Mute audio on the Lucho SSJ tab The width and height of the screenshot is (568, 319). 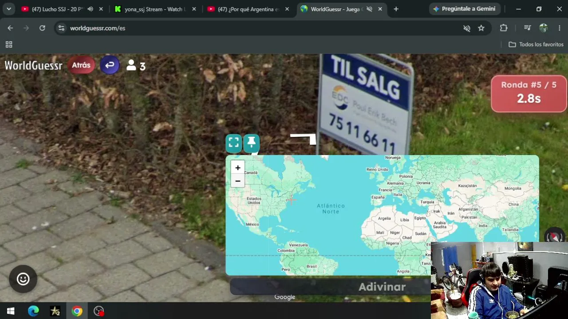[x=91, y=9]
